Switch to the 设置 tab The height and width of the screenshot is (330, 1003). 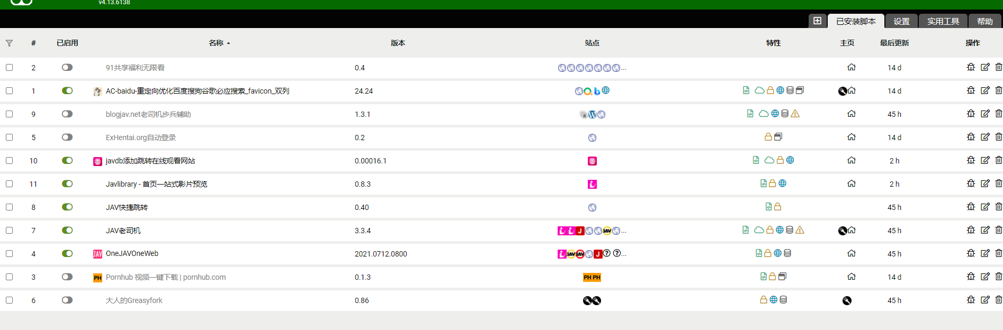tap(901, 21)
